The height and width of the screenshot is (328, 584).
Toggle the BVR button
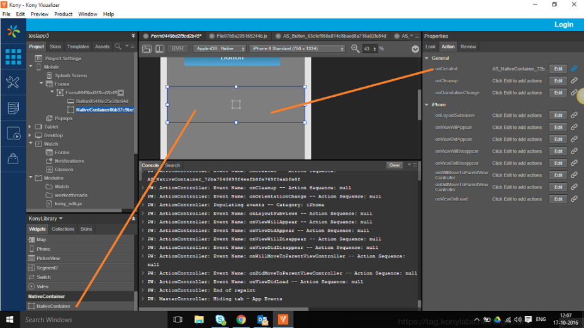177,49
